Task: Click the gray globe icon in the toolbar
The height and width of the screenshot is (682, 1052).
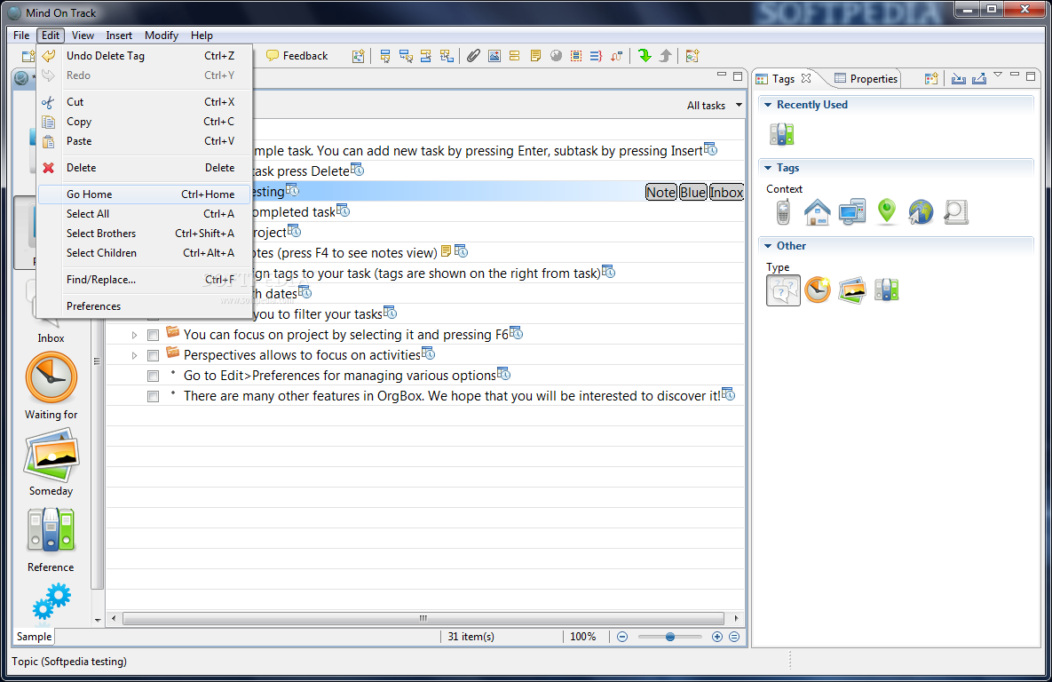Action: point(557,56)
